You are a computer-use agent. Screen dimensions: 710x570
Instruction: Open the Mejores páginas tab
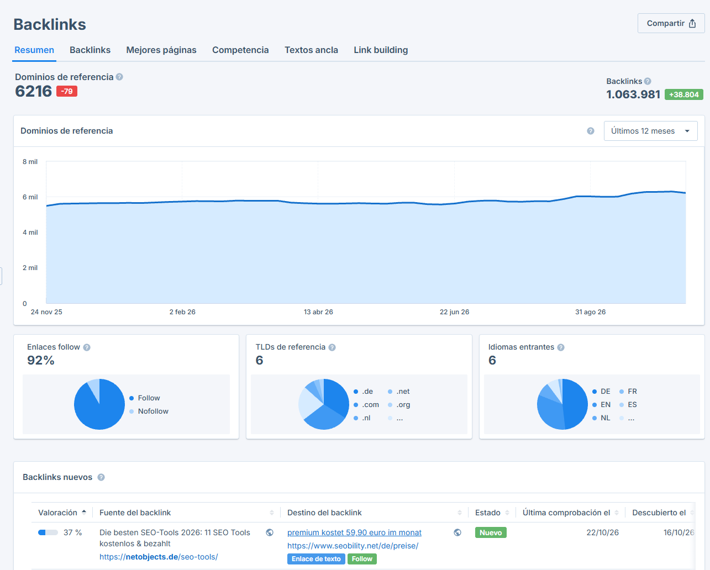click(161, 50)
